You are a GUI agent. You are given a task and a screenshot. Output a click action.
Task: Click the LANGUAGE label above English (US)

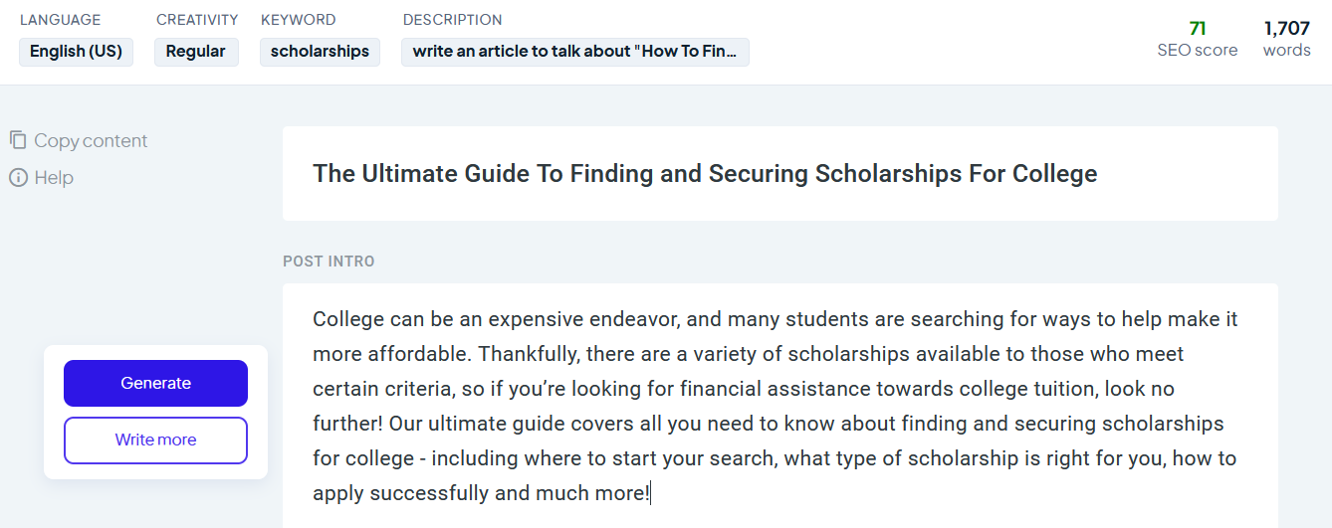(60, 20)
